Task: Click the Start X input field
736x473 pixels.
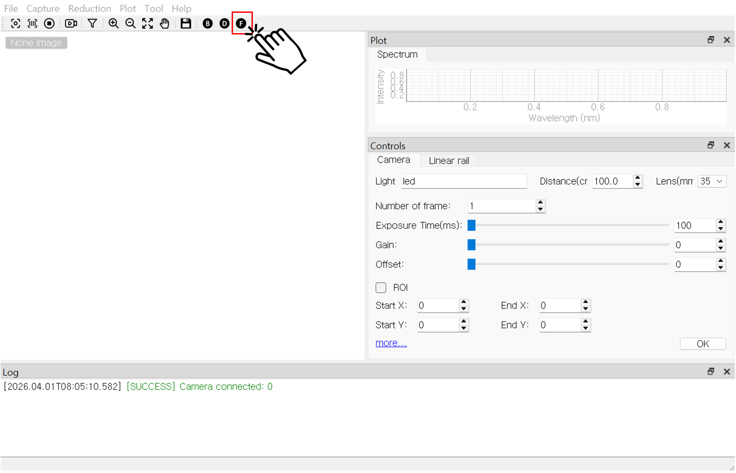Action: pyautogui.click(x=438, y=306)
